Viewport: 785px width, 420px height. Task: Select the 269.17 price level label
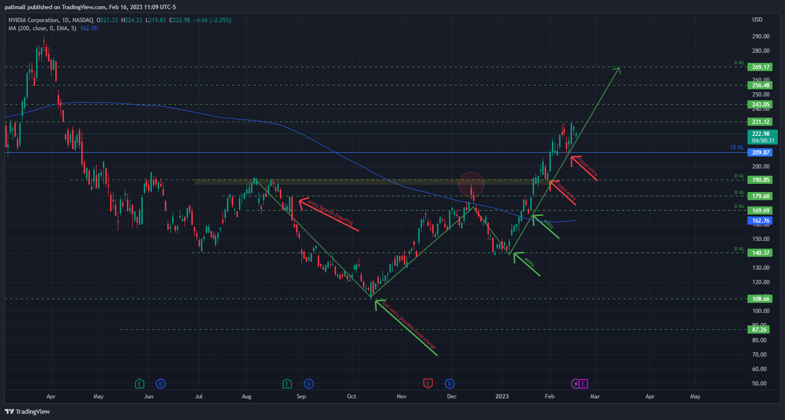[761, 67]
